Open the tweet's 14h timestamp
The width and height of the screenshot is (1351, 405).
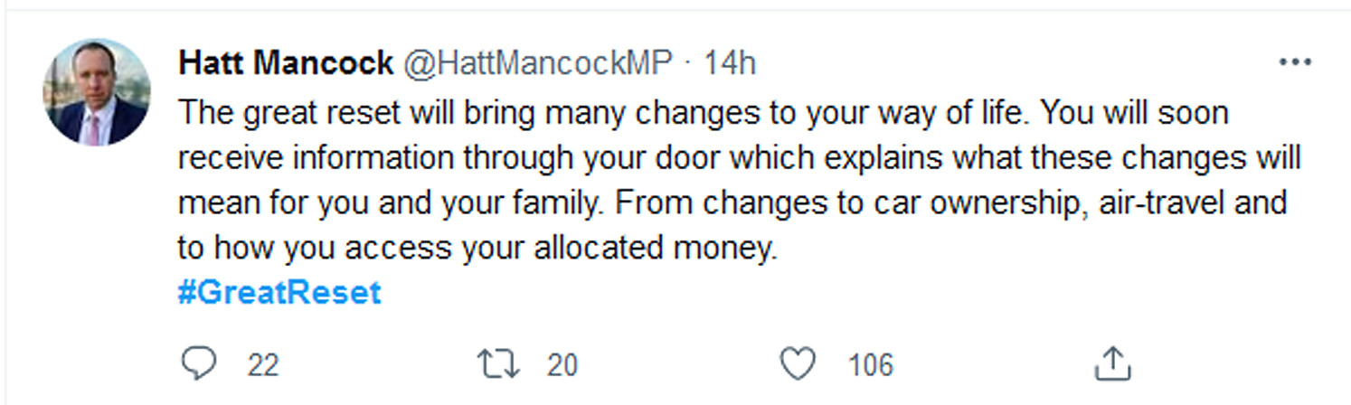(x=730, y=63)
